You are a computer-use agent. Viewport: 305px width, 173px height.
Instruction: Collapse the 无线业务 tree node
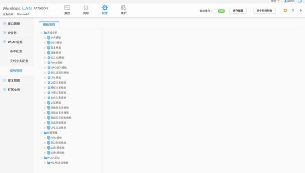point(41,32)
